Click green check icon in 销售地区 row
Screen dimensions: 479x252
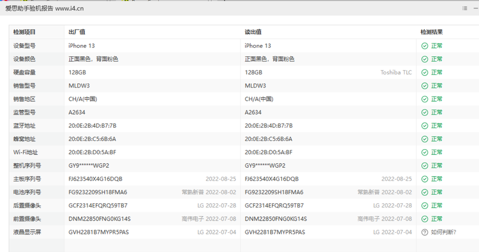click(425, 99)
